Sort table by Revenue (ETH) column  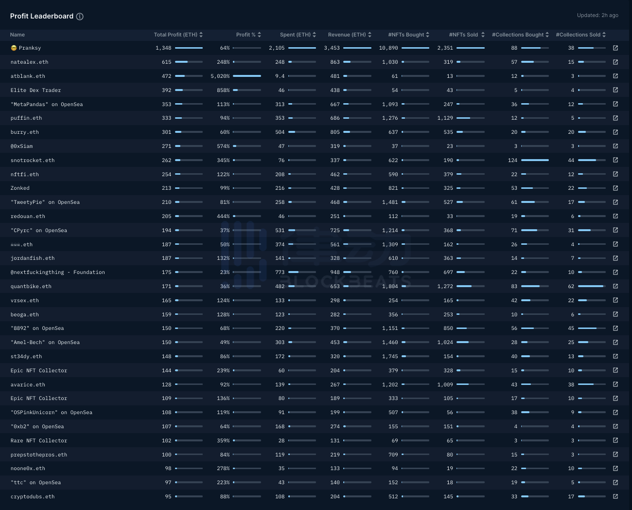pos(349,35)
